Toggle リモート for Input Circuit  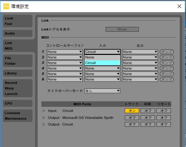click(163, 111)
